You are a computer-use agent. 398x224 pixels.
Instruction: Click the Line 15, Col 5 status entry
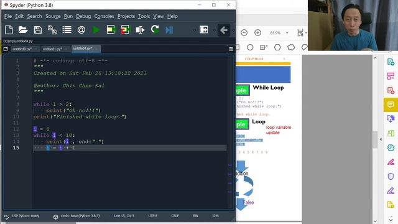click(124, 216)
